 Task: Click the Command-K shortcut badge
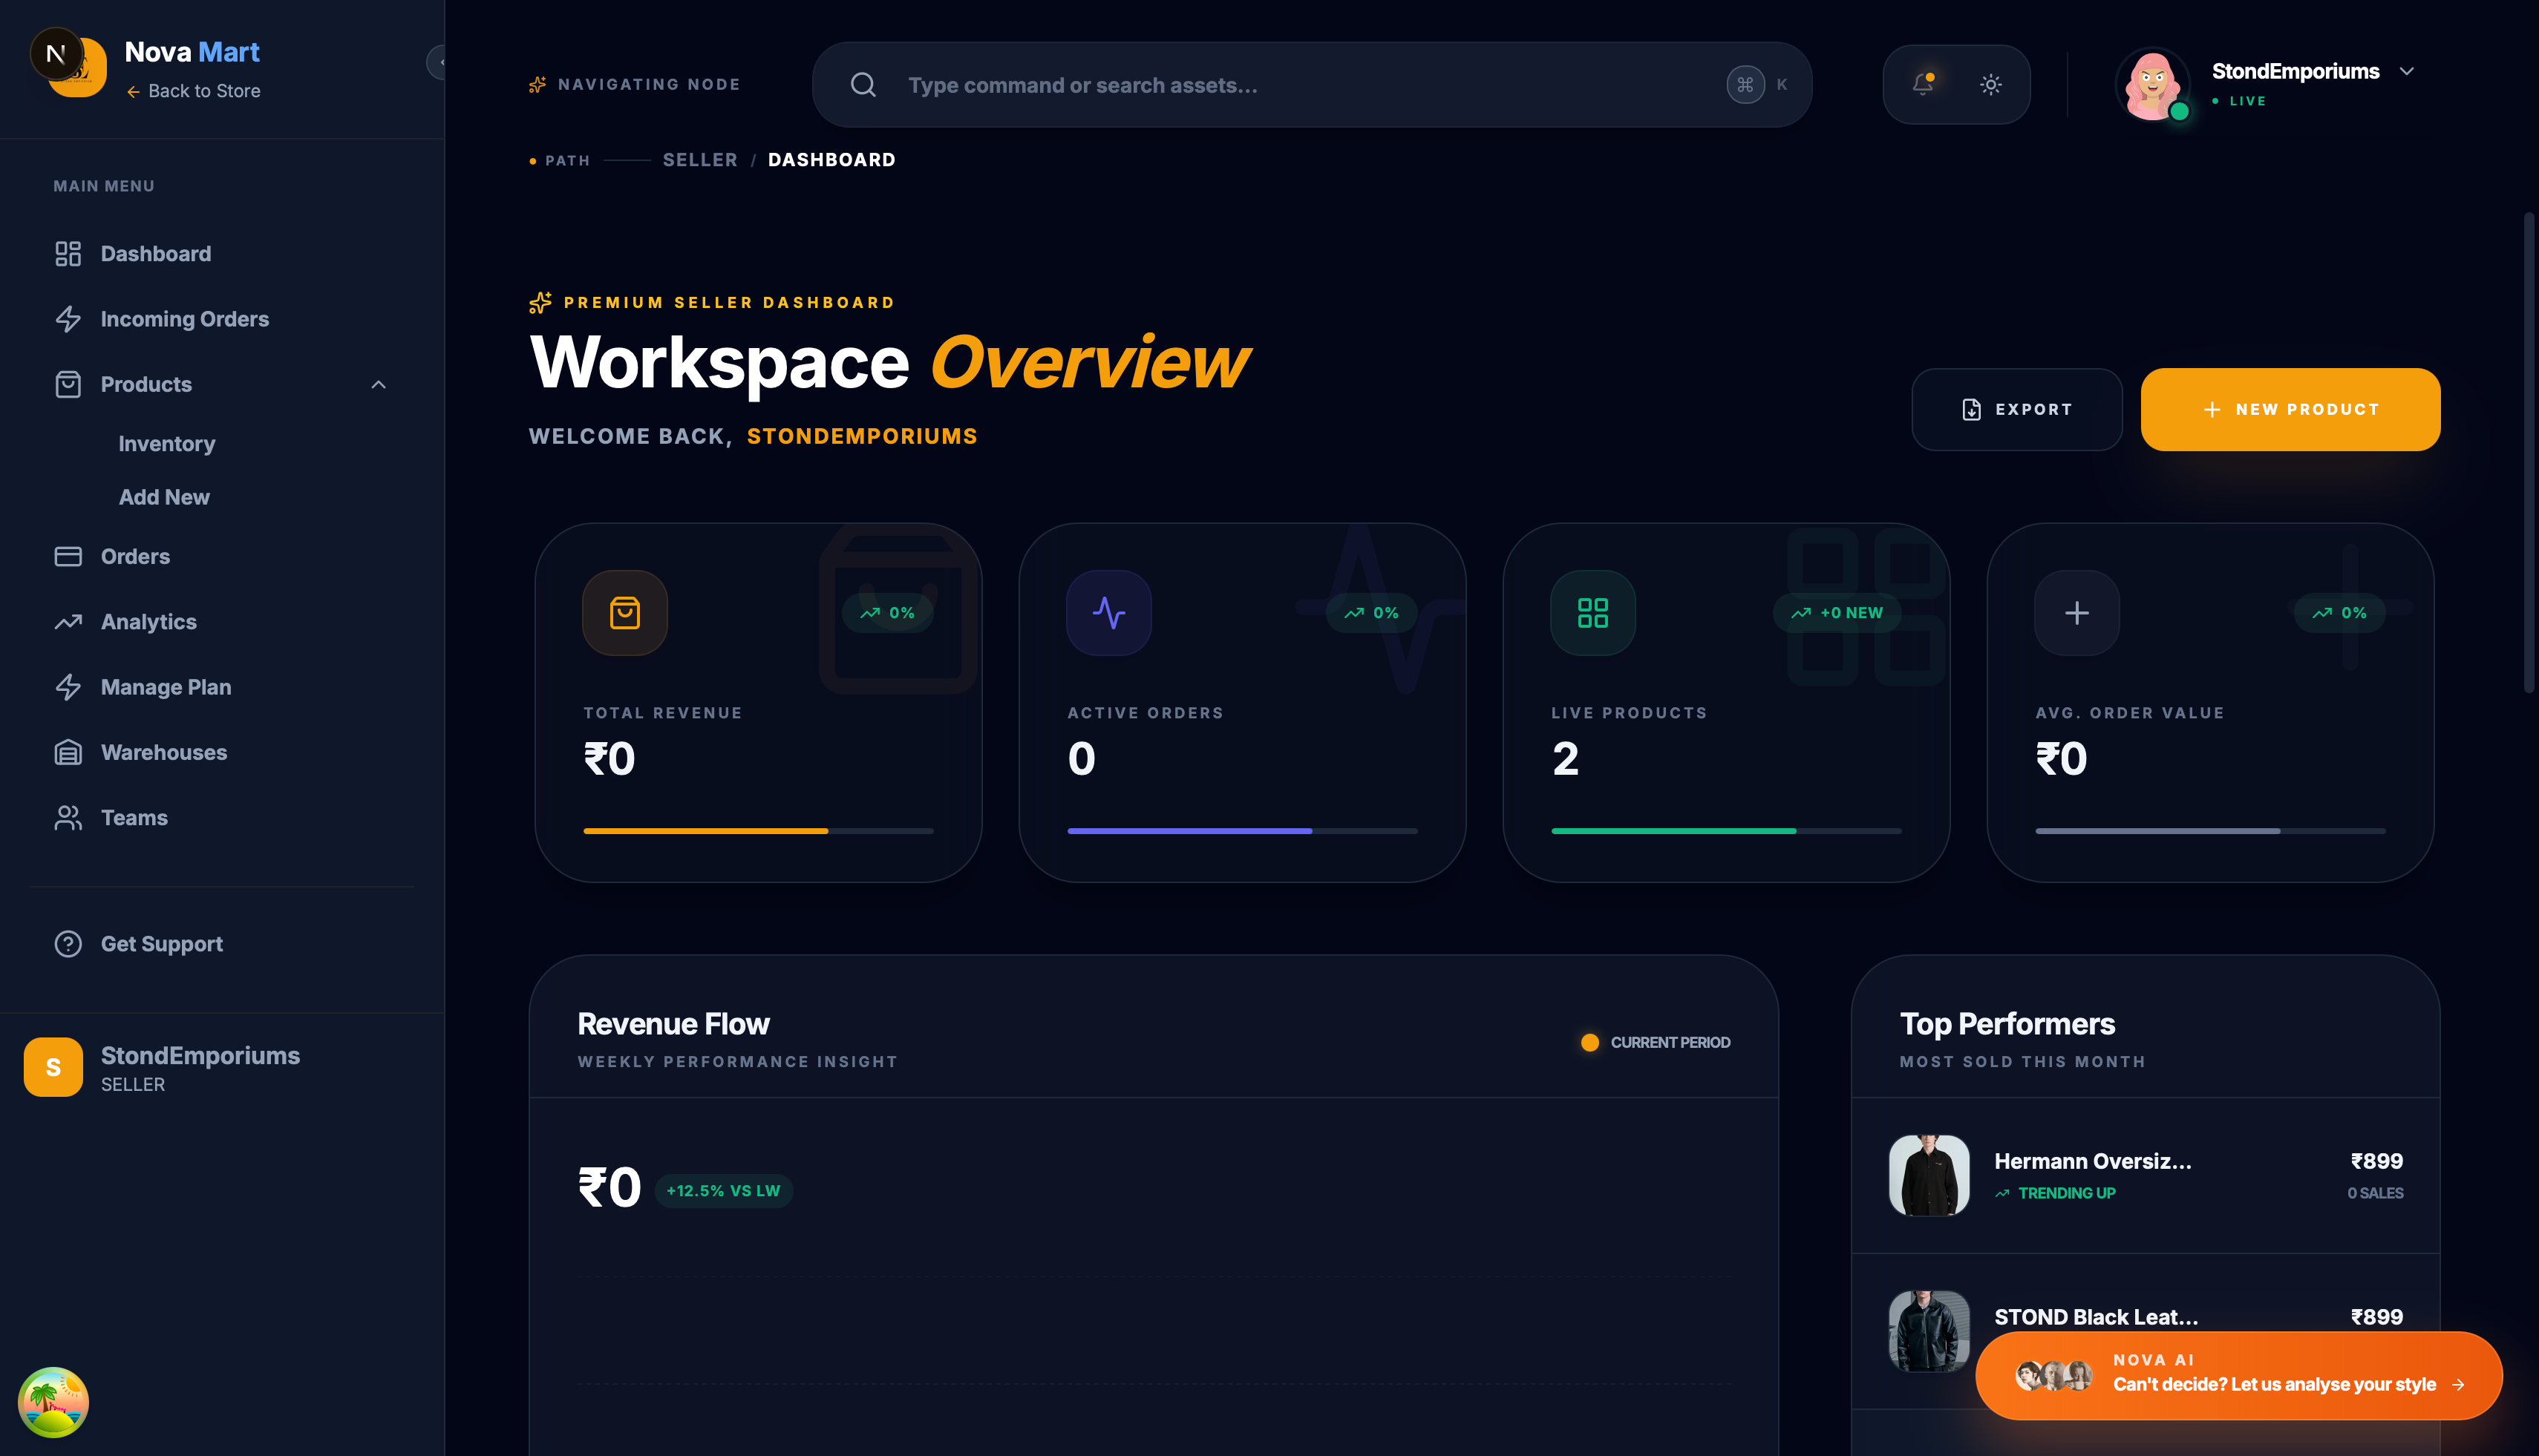click(1745, 84)
